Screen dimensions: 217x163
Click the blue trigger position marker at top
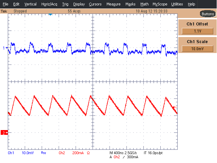pyautogui.click(x=50, y=15)
